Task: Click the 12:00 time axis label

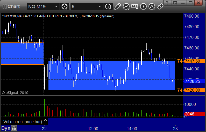Action: pyautogui.click(x=93, y=129)
